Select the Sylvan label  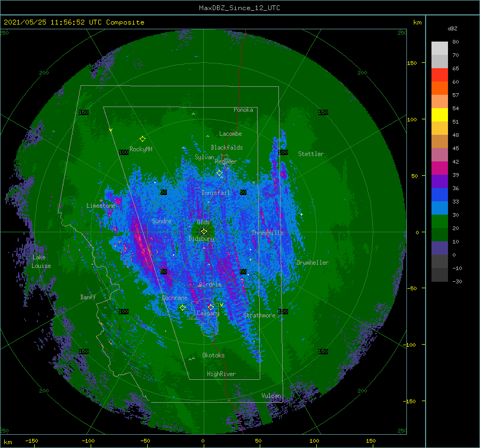click(204, 157)
